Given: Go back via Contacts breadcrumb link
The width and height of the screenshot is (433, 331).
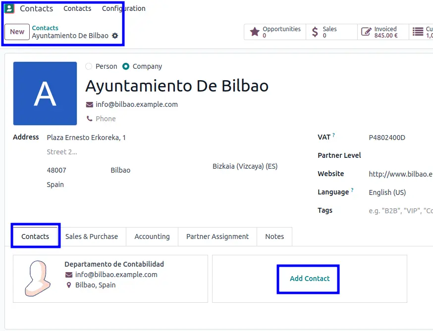Looking at the screenshot, I should click(x=45, y=28).
